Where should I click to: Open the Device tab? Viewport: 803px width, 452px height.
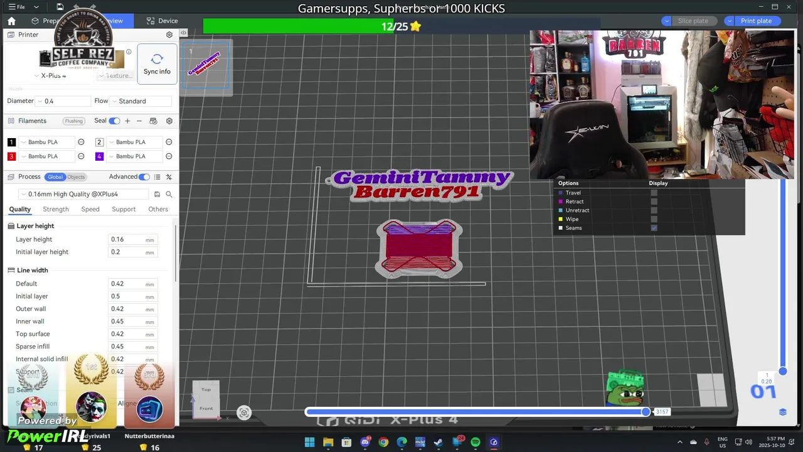(162, 21)
